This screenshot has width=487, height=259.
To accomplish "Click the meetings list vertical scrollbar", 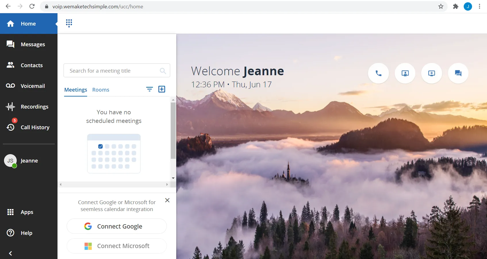I will pos(173,131).
